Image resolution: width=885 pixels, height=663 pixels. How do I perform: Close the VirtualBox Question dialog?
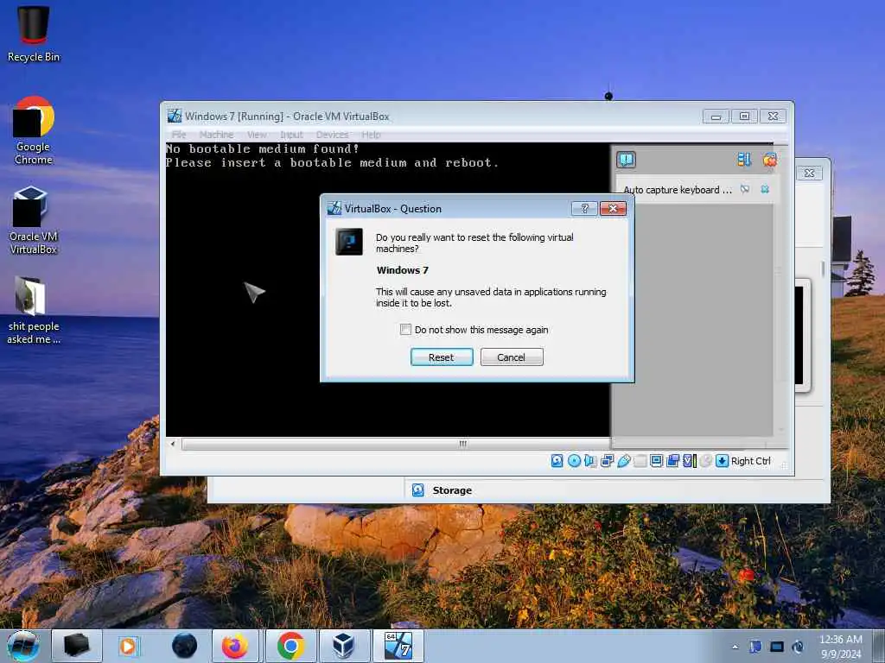coord(613,209)
